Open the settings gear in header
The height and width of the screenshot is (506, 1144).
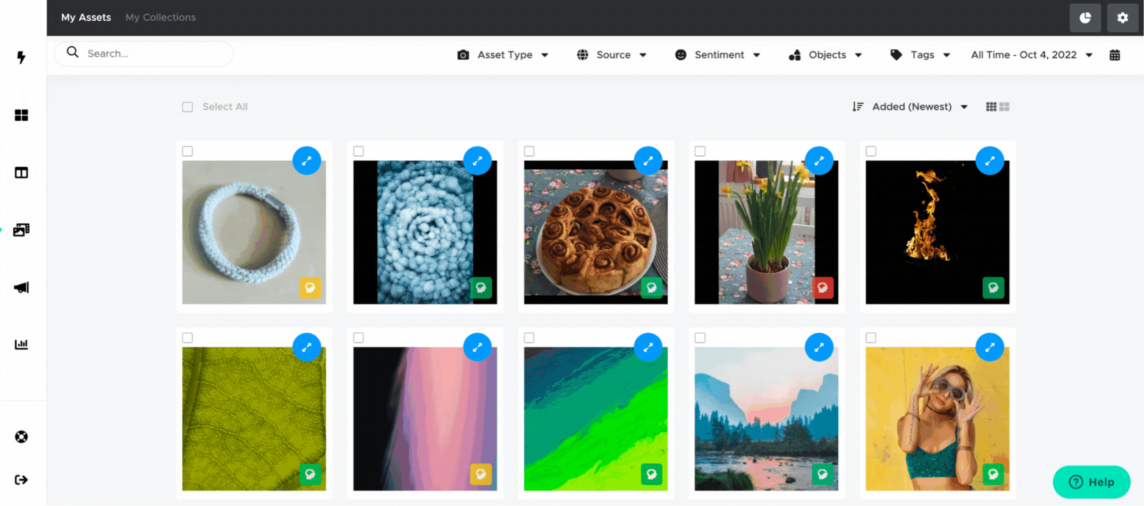[1122, 18]
